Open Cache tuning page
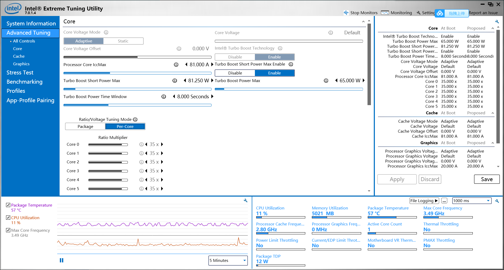The height and width of the screenshot is (270, 504). [19, 56]
